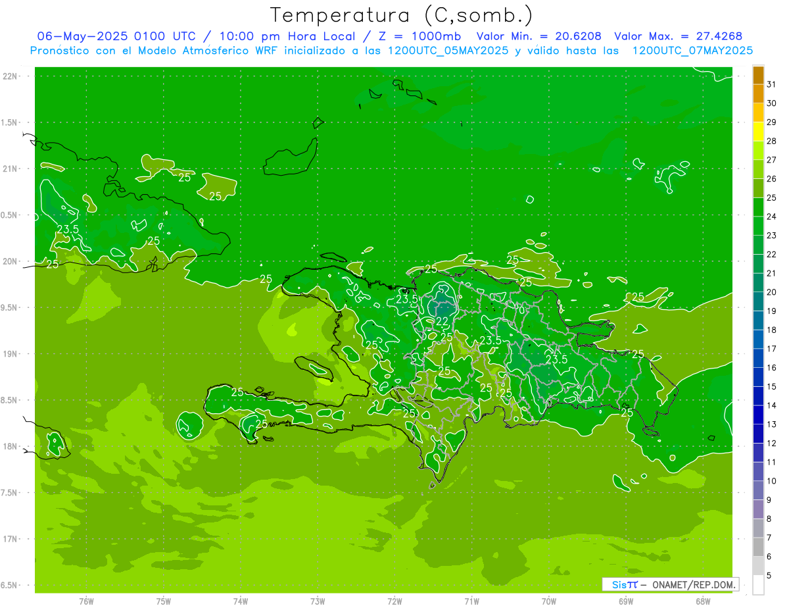Click the 73W longitude axis label
This screenshot has height=610, width=789.
[318, 601]
